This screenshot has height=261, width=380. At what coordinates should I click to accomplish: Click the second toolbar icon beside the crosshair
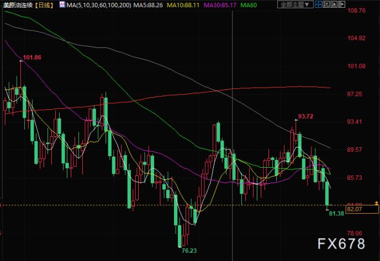(x=326, y=4)
